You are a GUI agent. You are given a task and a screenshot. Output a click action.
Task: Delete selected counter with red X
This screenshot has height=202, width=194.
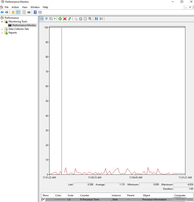pyautogui.click(x=65, y=19)
